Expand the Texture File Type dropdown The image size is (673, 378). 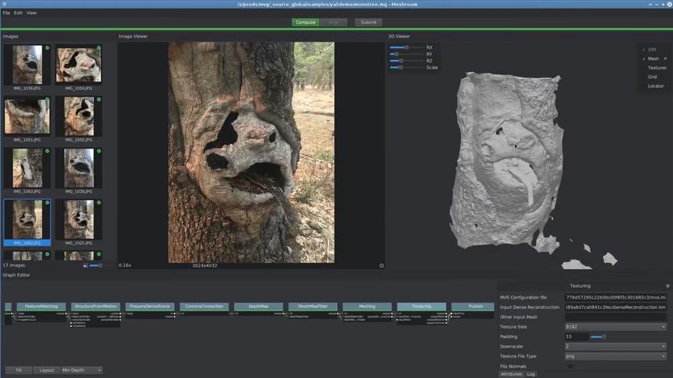pyautogui.click(x=616, y=356)
